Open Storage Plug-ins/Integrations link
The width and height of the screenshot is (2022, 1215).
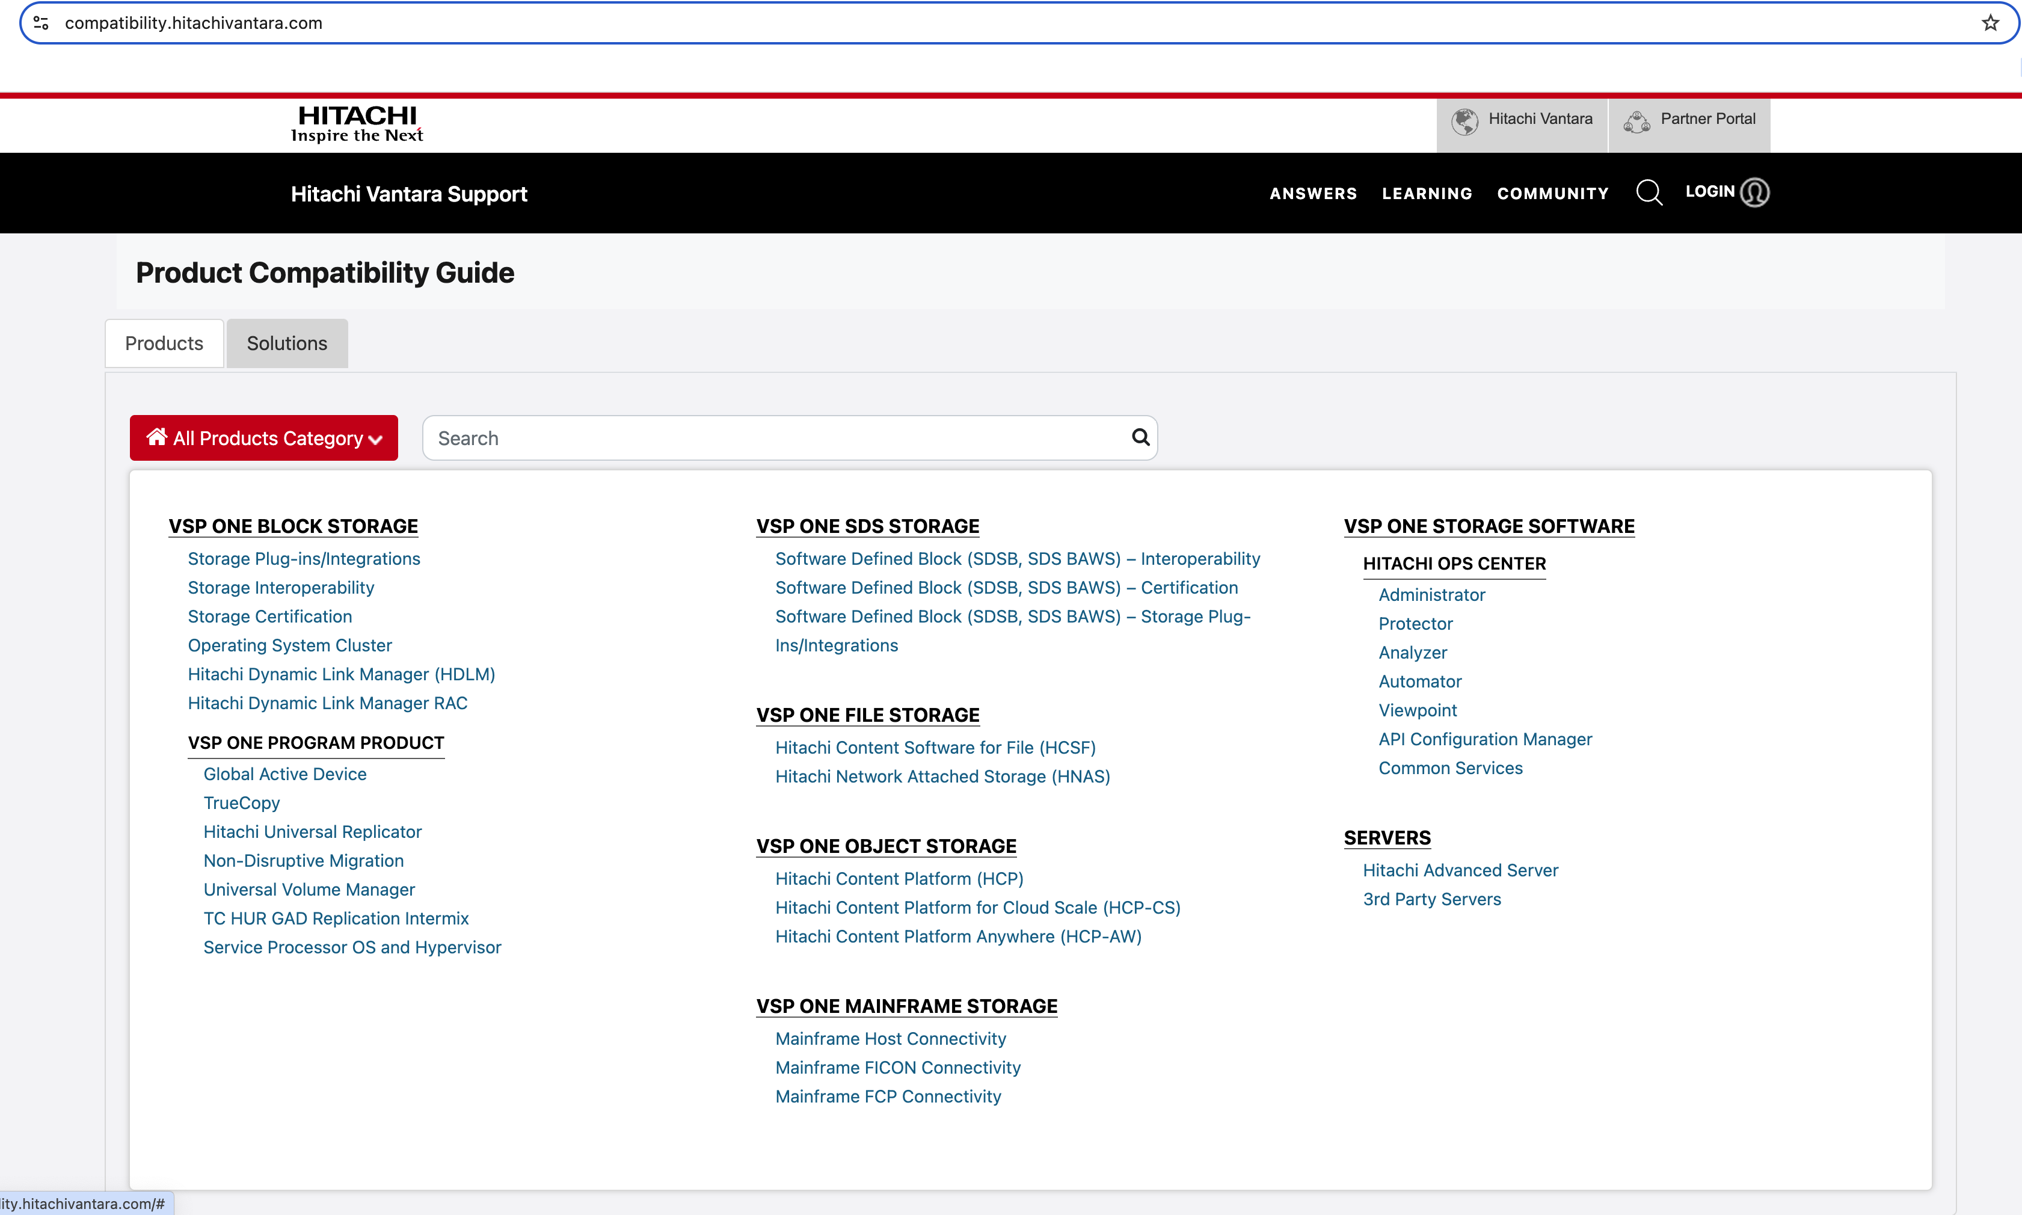(304, 558)
